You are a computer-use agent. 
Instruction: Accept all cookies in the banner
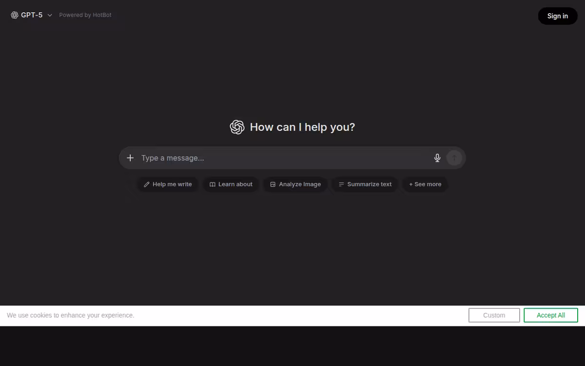pos(551,315)
